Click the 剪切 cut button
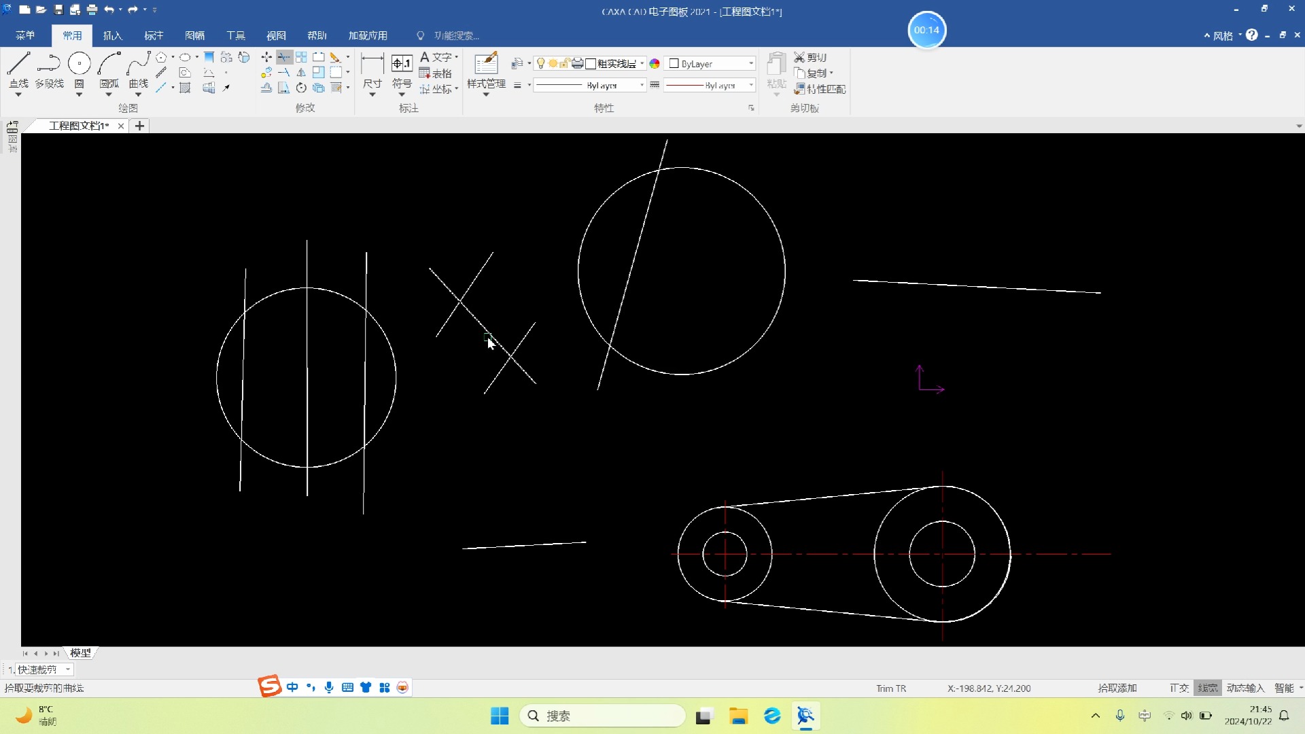 click(x=810, y=58)
